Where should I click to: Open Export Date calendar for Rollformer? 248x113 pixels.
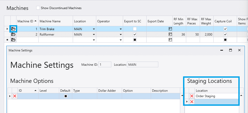(170, 34)
